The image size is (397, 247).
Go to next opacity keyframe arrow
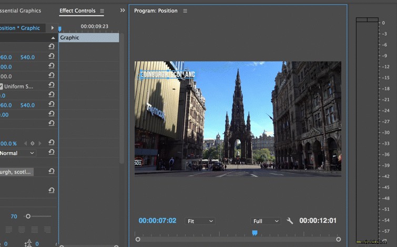click(40, 144)
